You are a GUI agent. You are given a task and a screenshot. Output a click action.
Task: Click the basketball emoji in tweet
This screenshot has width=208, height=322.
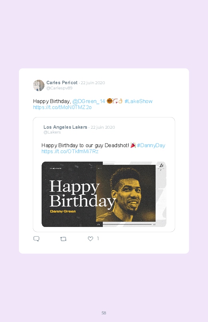pos(110,101)
